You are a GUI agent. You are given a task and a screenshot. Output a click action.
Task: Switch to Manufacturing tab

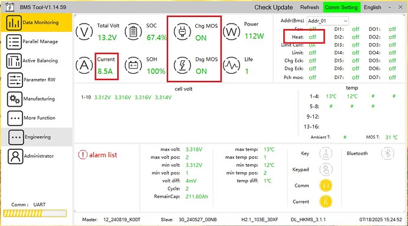point(37,99)
